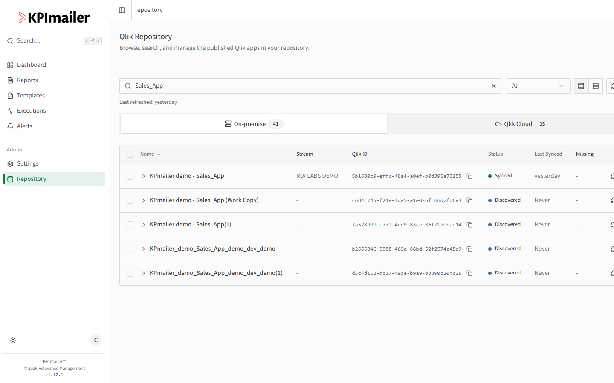
Task: Click the Sales_App search field
Action: 310,86
